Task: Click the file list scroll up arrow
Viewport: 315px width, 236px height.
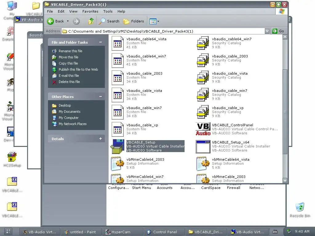Action: click(x=285, y=37)
